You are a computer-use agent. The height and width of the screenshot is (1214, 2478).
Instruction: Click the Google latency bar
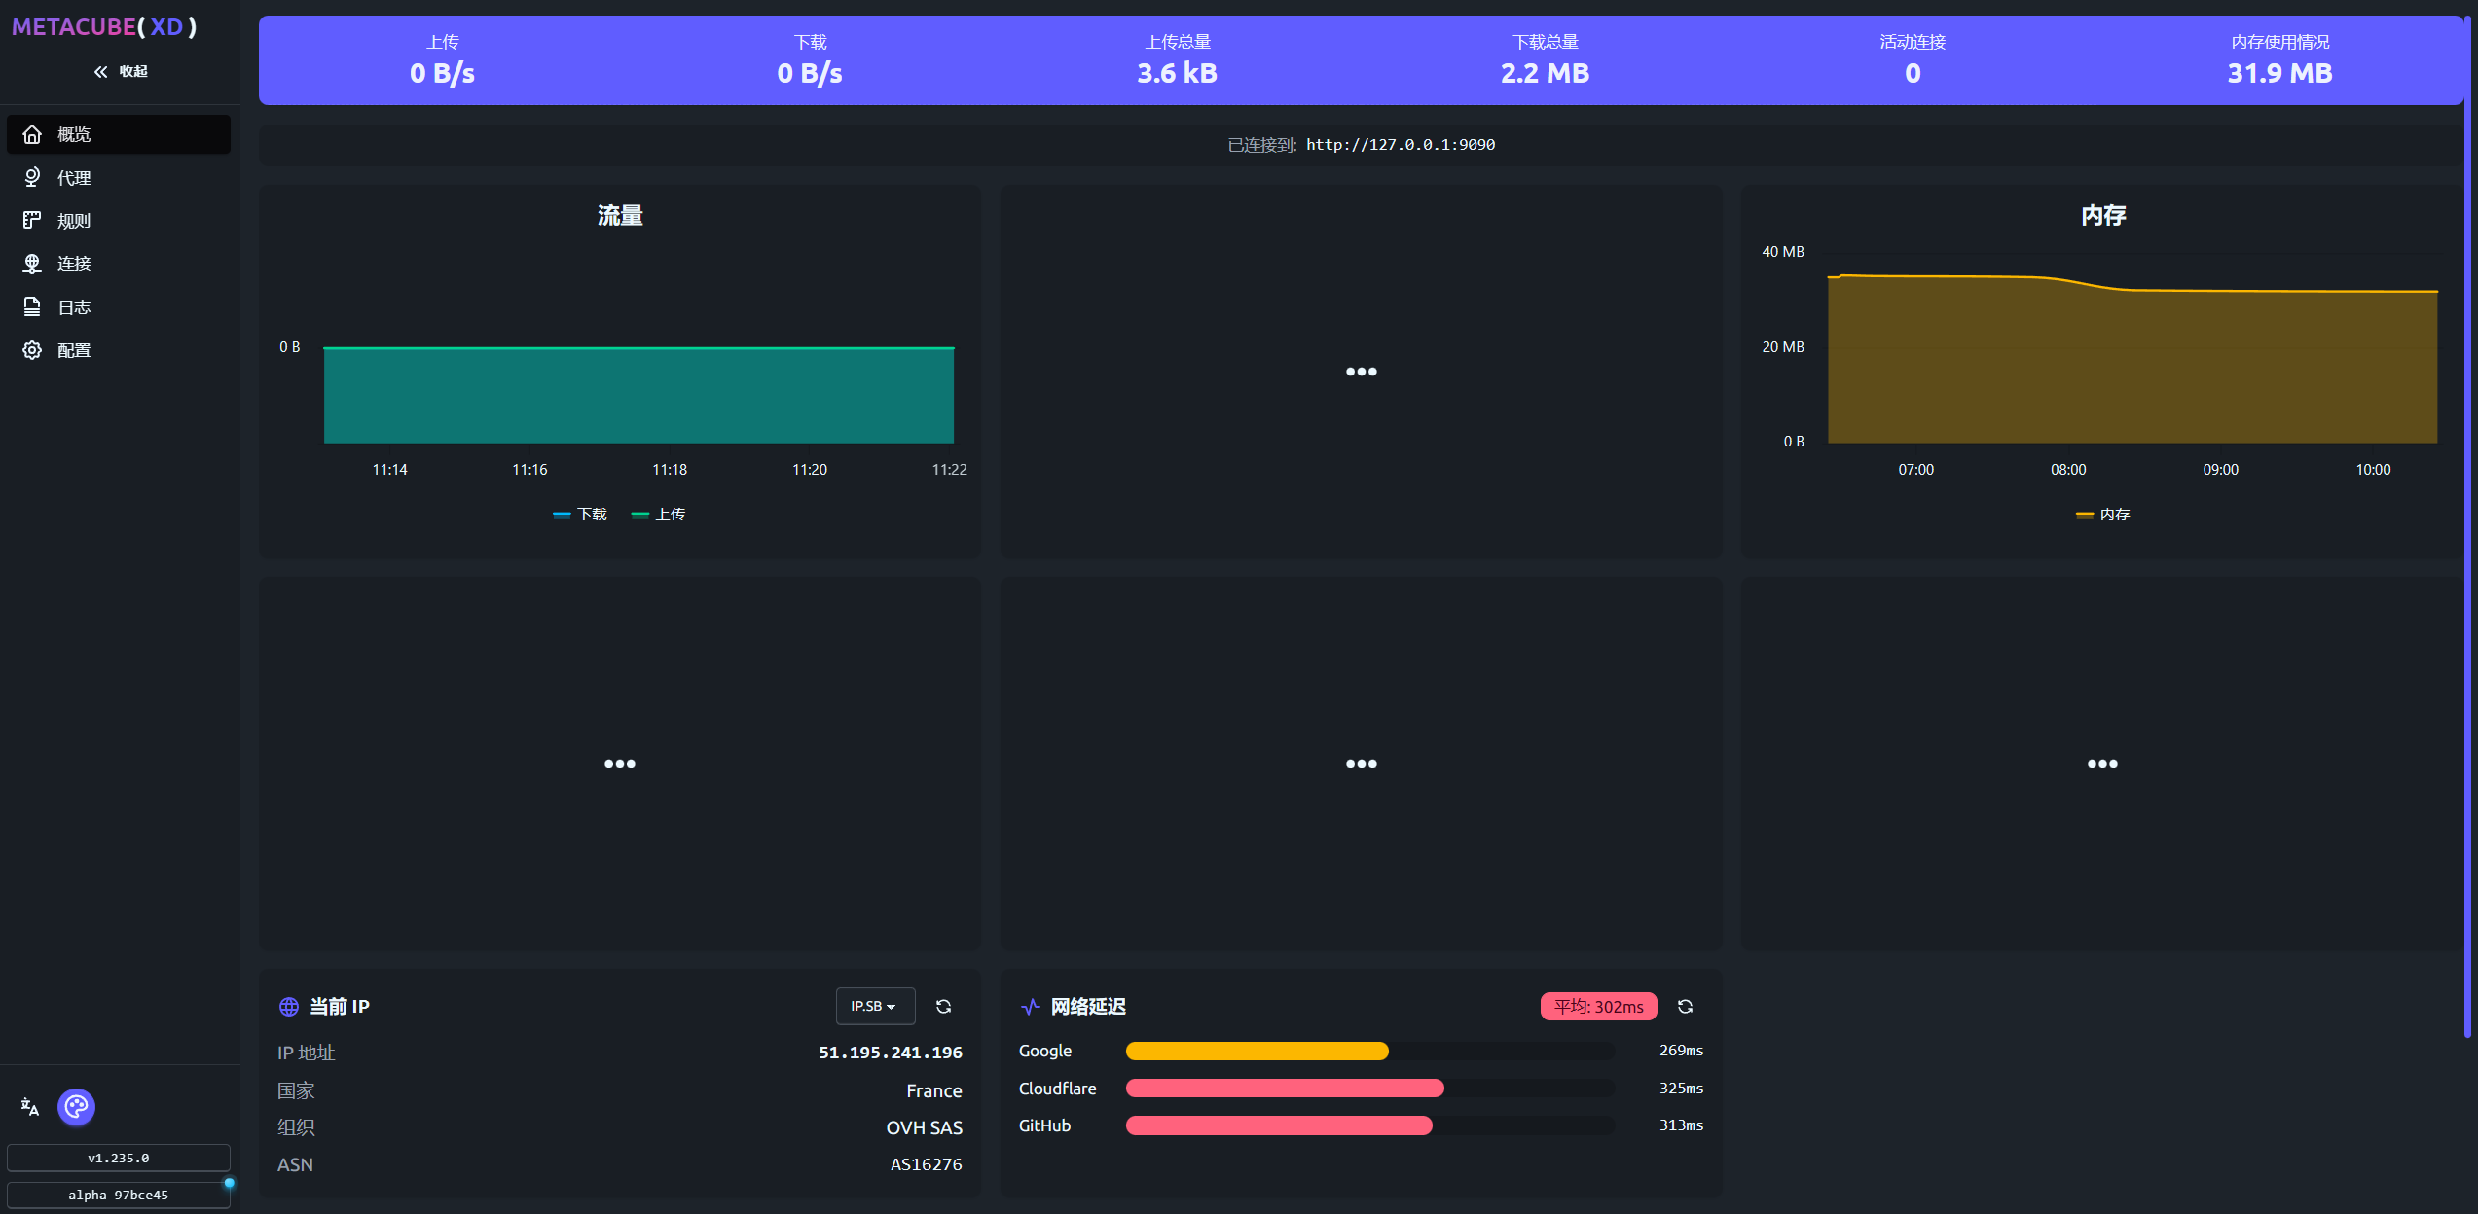tap(1257, 1051)
